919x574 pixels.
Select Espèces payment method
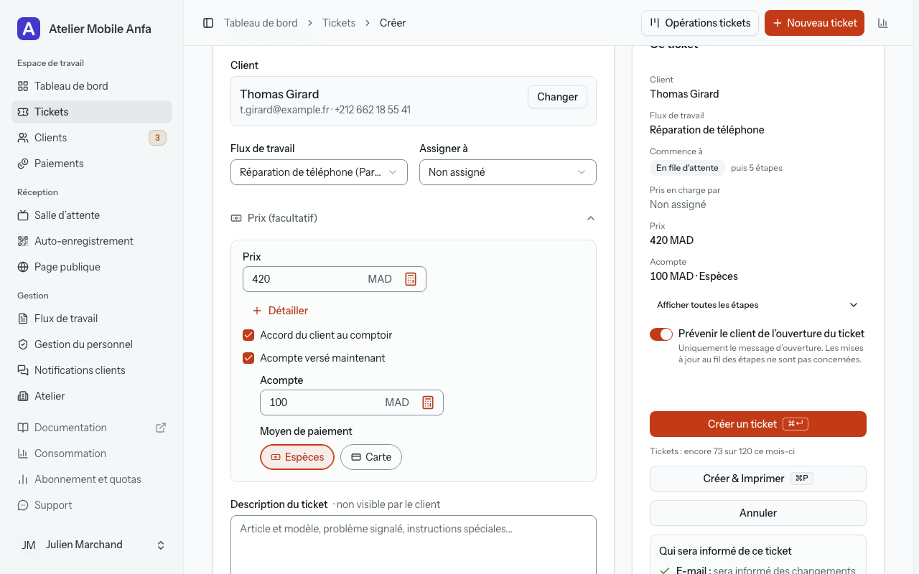pyautogui.click(x=297, y=457)
